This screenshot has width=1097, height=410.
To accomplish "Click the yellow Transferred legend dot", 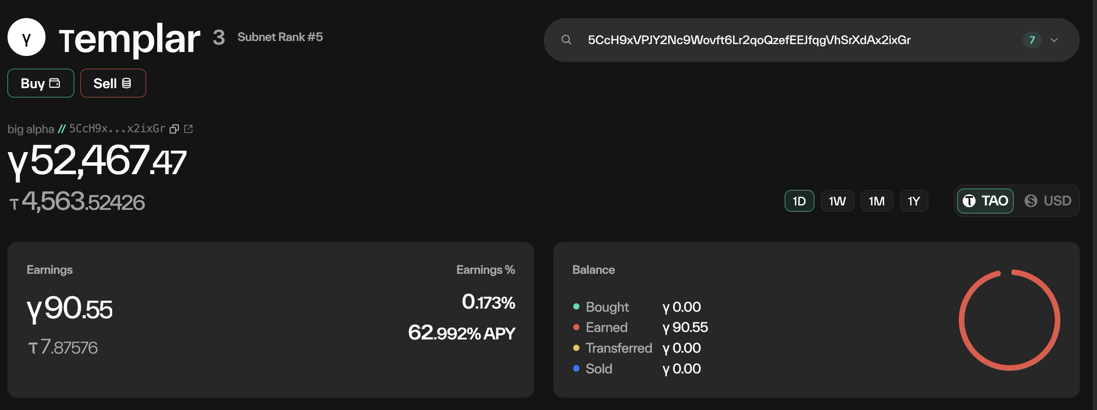I will pyautogui.click(x=576, y=348).
